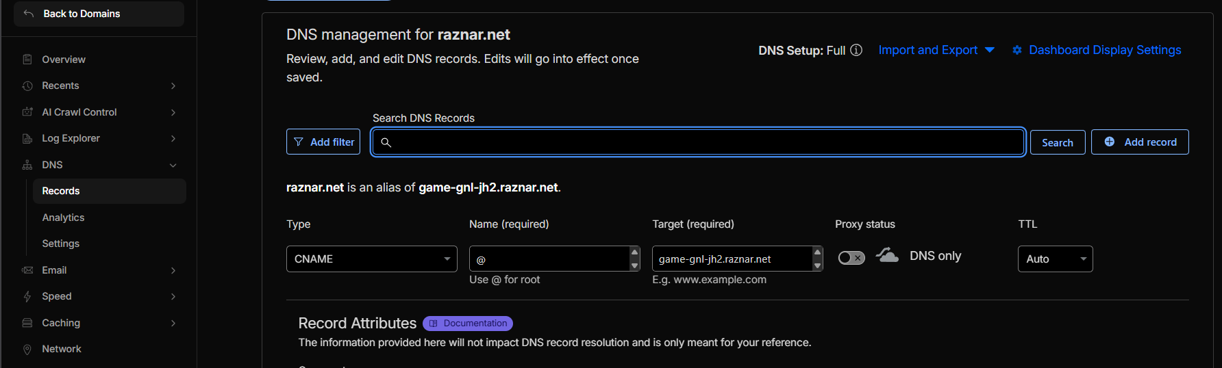
Task: Open the TTL Auto dropdown
Action: pyautogui.click(x=1055, y=259)
